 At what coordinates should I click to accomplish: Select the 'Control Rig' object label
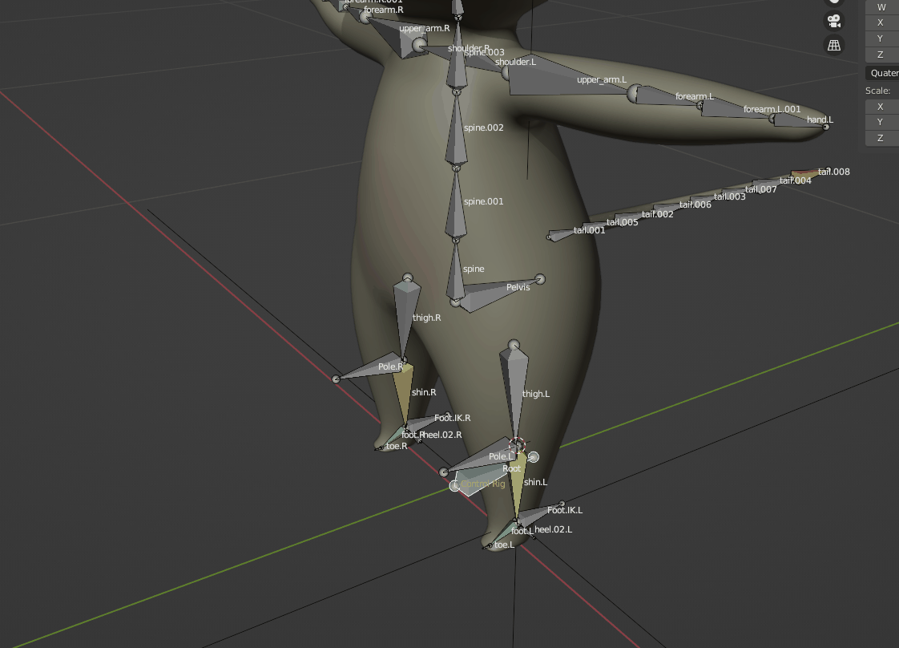coord(483,484)
